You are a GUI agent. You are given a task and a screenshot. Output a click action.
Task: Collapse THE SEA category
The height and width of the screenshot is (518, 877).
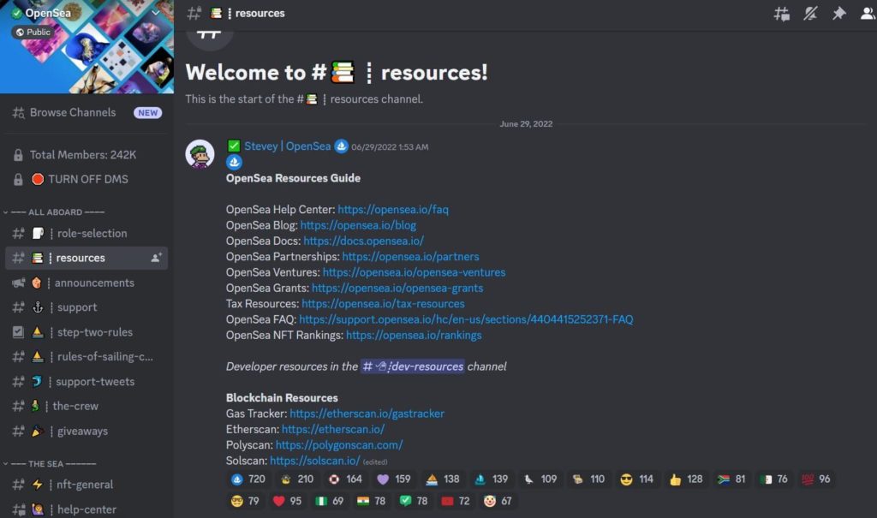(x=51, y=464)
